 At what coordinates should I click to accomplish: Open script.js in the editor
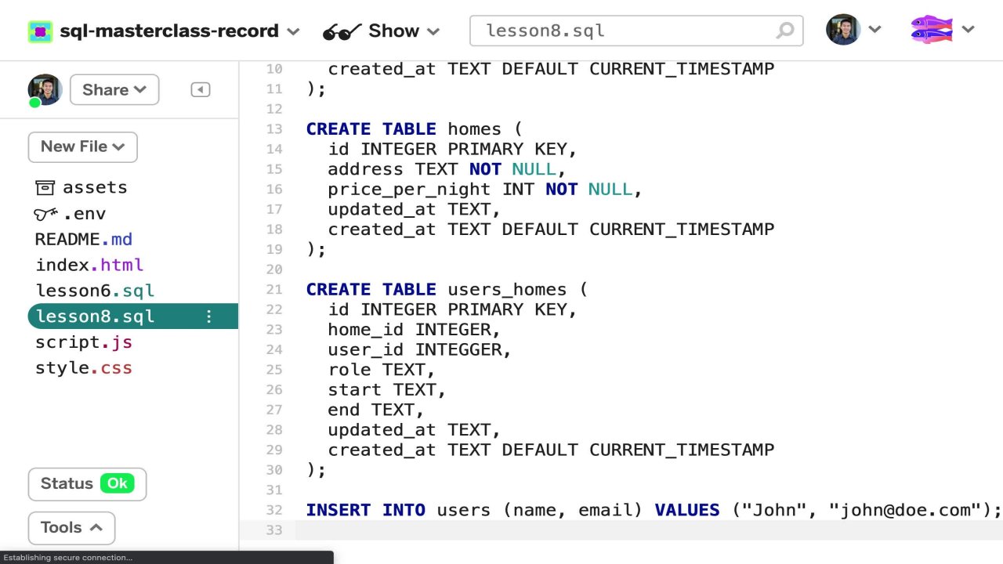pyautogui.click(x=84, y=342)
